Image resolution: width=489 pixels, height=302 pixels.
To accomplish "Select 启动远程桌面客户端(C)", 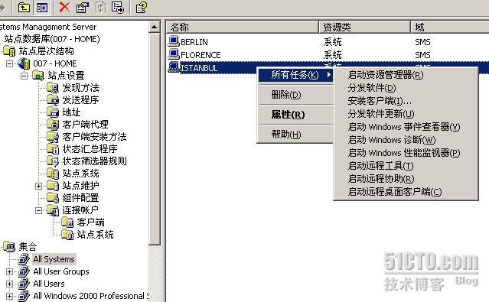I will point(406,192).
